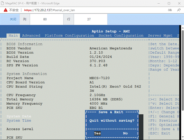
Task: Switch to the Advanced BIOS tab
Action: coord(31,35)
